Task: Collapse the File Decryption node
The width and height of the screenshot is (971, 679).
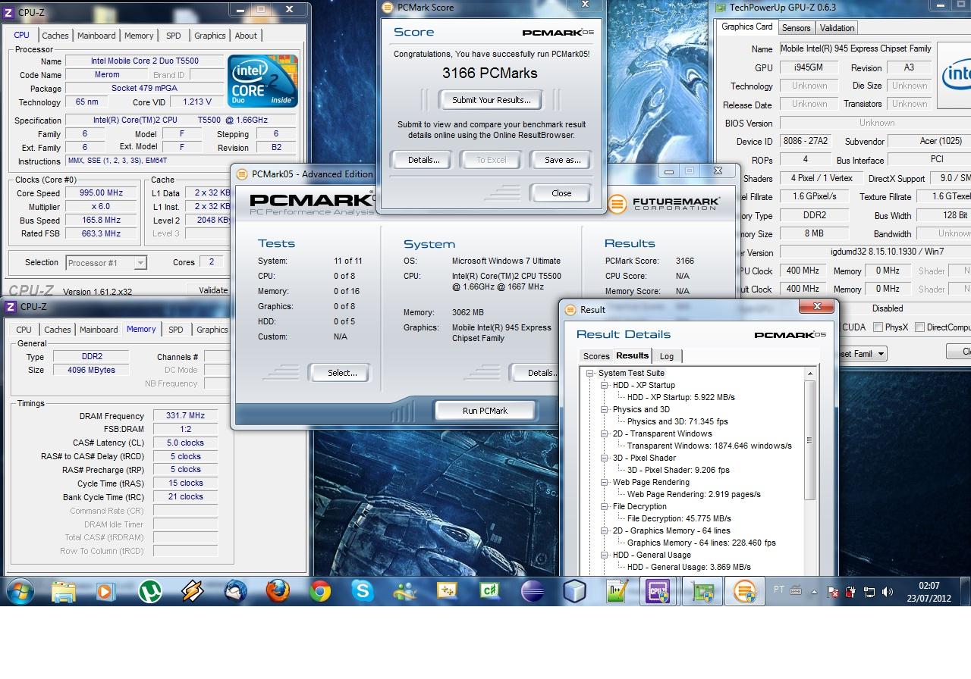Action: tap(605, 506)
